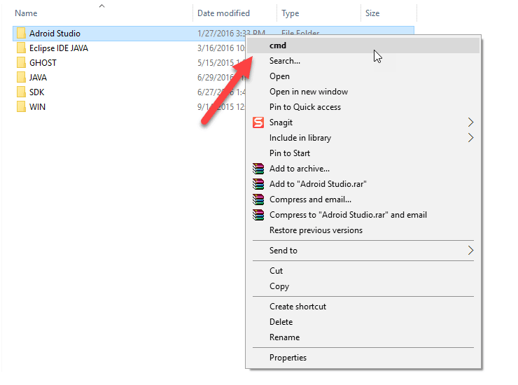This screenshot has width=518, height=385.
Task: Select the GHOST folder name
Action: pyautogui.click(x=43, y=63)
